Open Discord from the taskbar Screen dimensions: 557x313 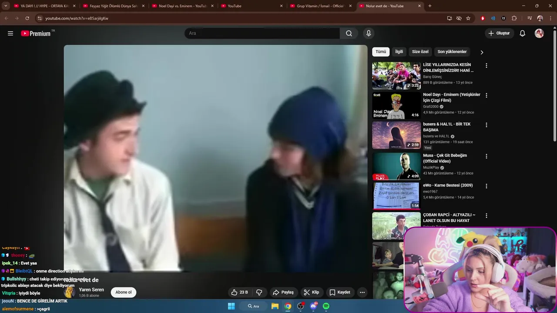313,306
